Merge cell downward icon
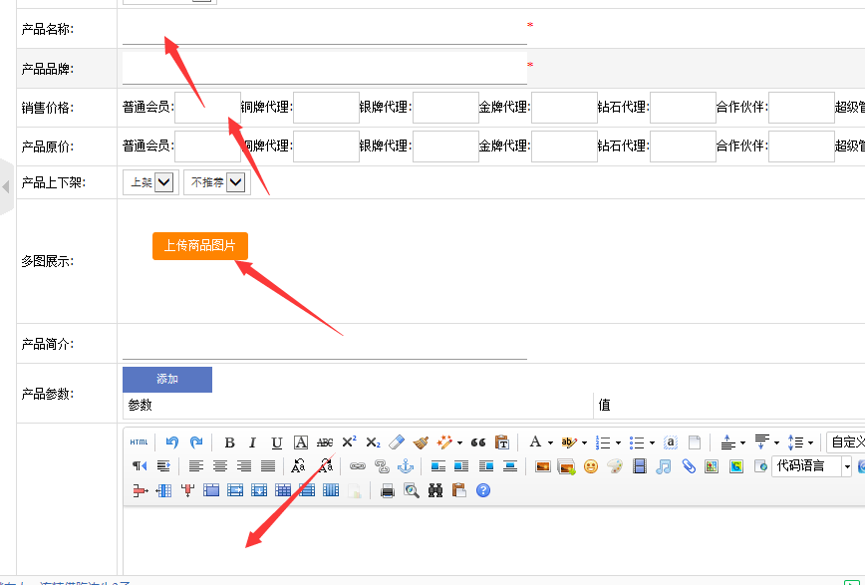865x585 pixels. tap(259, 490)
